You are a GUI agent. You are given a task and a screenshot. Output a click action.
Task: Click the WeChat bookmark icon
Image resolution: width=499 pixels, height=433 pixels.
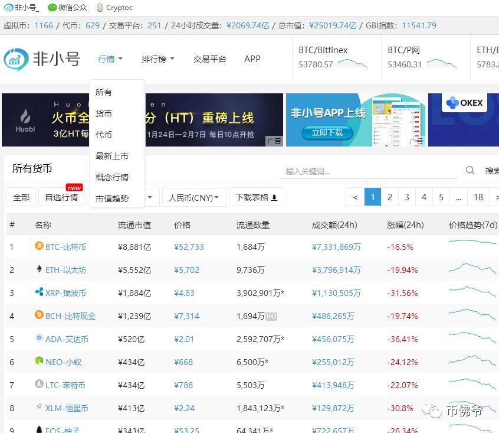[x=52, y=8]
